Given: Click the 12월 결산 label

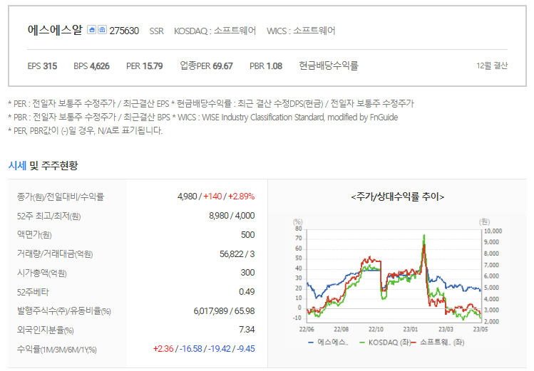Looking at the screenshot, I should tap(492, 66).
